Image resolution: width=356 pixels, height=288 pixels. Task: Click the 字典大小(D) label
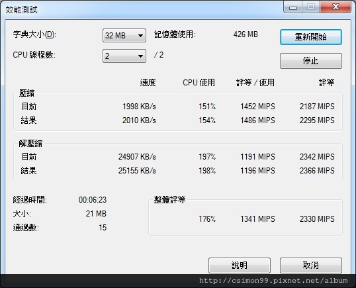coord(34,34)
